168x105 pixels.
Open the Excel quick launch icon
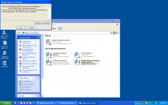pyautogui.click(x=24, y=103)
